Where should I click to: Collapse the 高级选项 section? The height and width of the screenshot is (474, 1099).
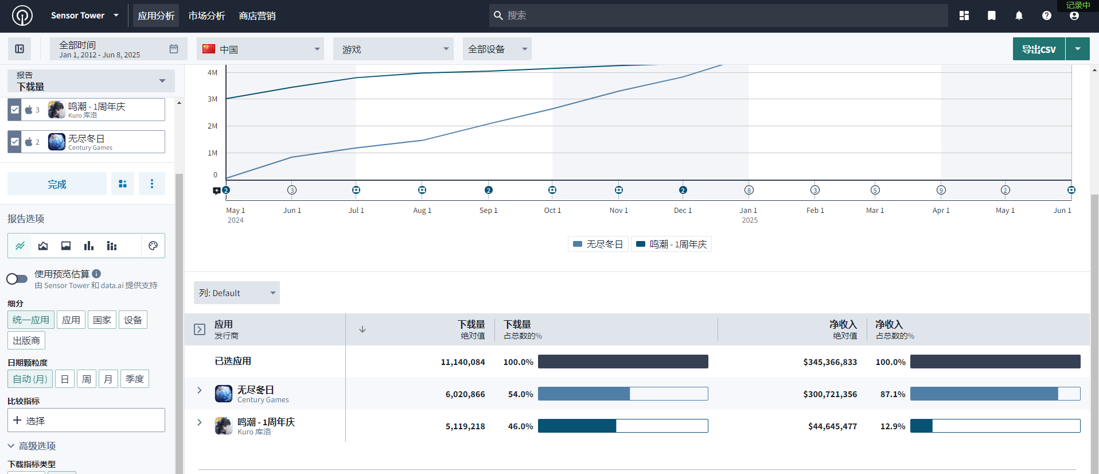[x=32, y=446]
